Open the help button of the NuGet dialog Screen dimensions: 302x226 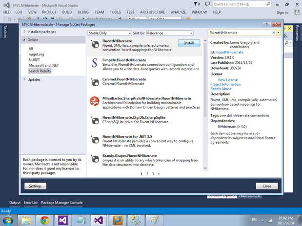point(266,24)
